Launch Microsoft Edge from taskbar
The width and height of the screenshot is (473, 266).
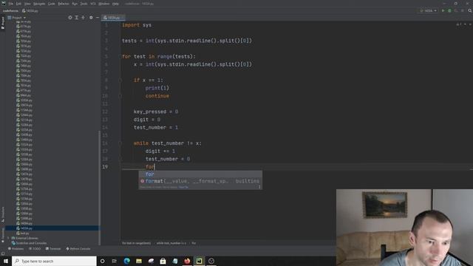(126, 261)
